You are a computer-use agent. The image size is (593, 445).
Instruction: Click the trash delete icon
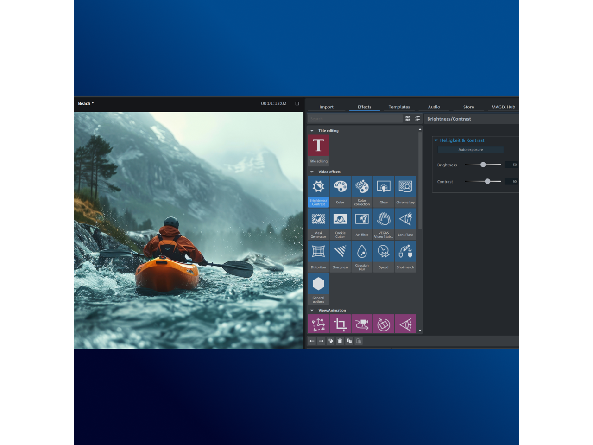click(x=340, y=341)
